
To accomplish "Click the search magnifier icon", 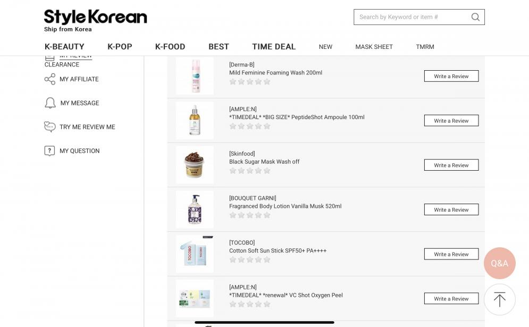I will 475,17.
